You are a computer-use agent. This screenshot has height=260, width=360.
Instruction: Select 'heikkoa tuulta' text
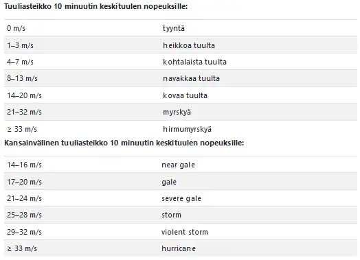[x=189, y=45]
